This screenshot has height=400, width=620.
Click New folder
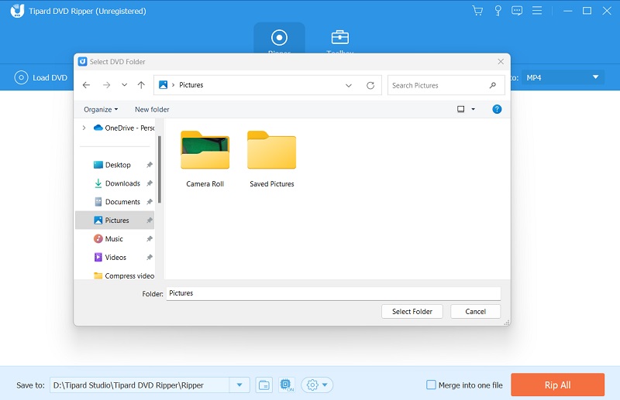152,109
